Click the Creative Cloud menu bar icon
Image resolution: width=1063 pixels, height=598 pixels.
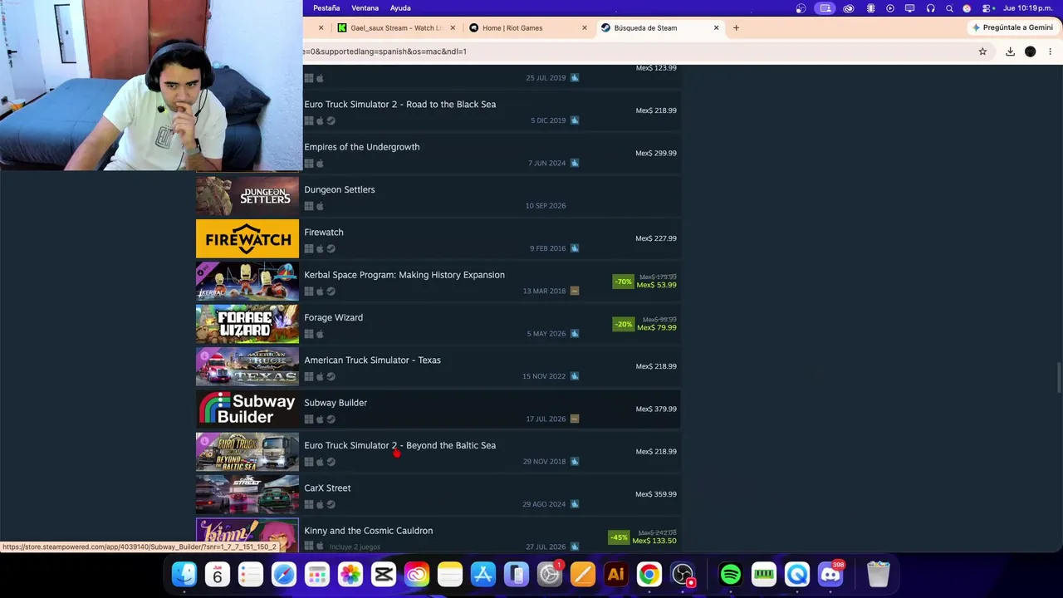pos(849,8)
